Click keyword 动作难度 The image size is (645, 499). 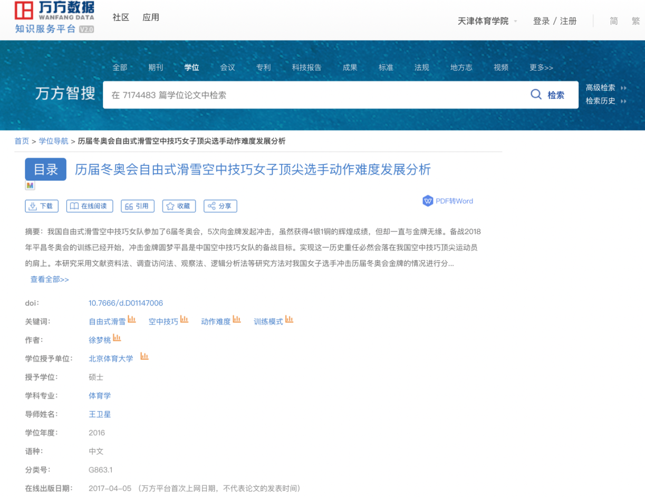tap(216, 321)
